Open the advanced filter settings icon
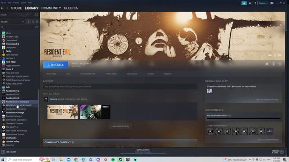 click(x=37, y=27)
